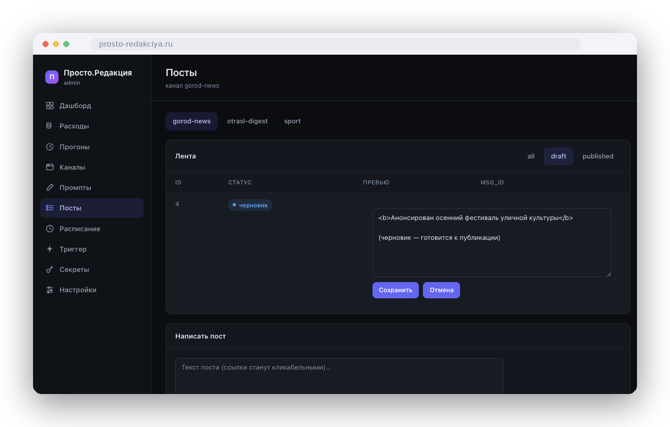Screen dimensions: 670x427
Task: Click the канал gorod-news subtitle
Action: click(193, 86)
